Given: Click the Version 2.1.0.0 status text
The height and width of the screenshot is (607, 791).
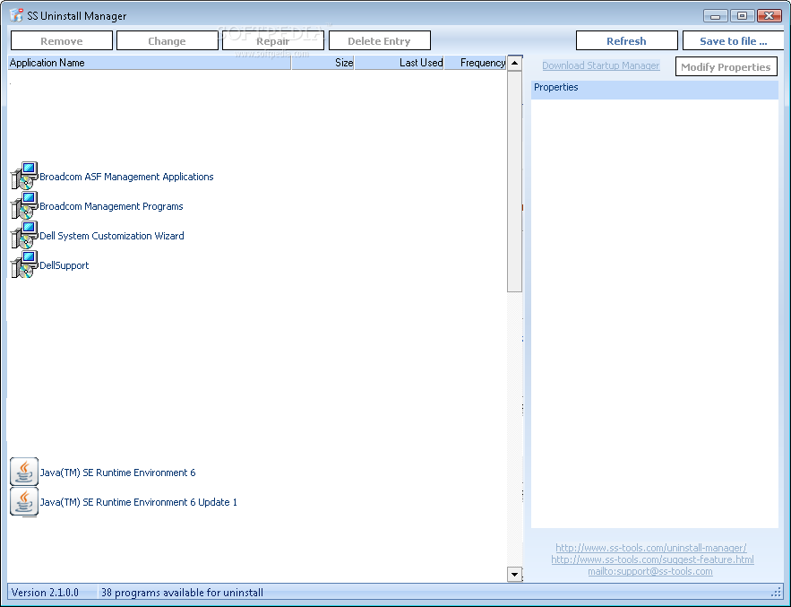Looking at the screenshot, I should (45, 593).
